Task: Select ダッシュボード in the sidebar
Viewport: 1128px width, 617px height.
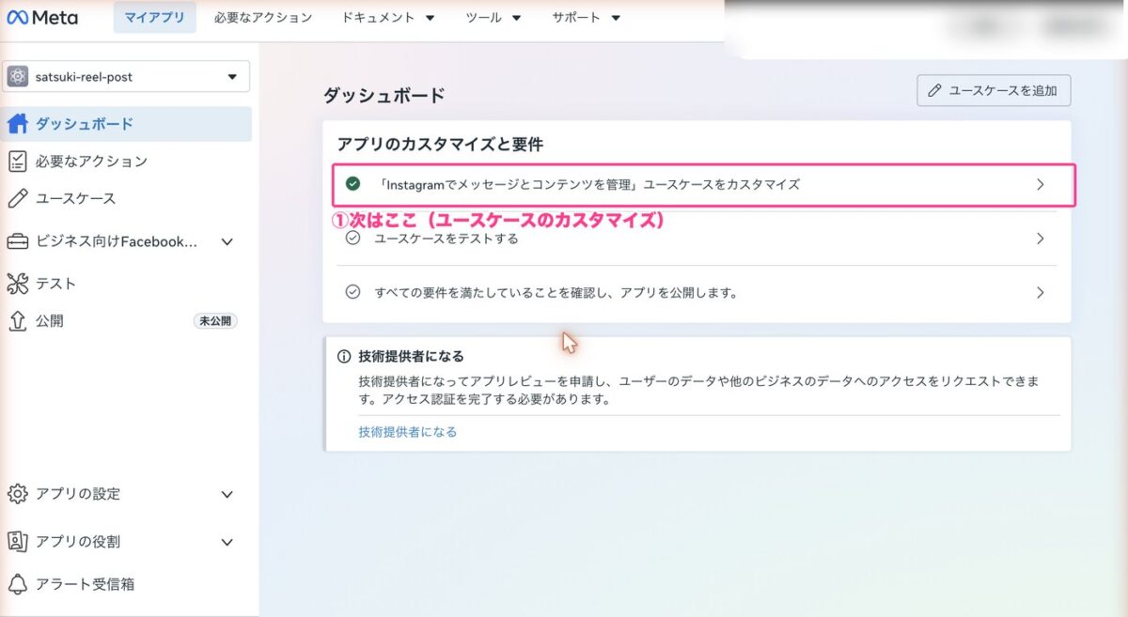Action: (x=126, y=124)
